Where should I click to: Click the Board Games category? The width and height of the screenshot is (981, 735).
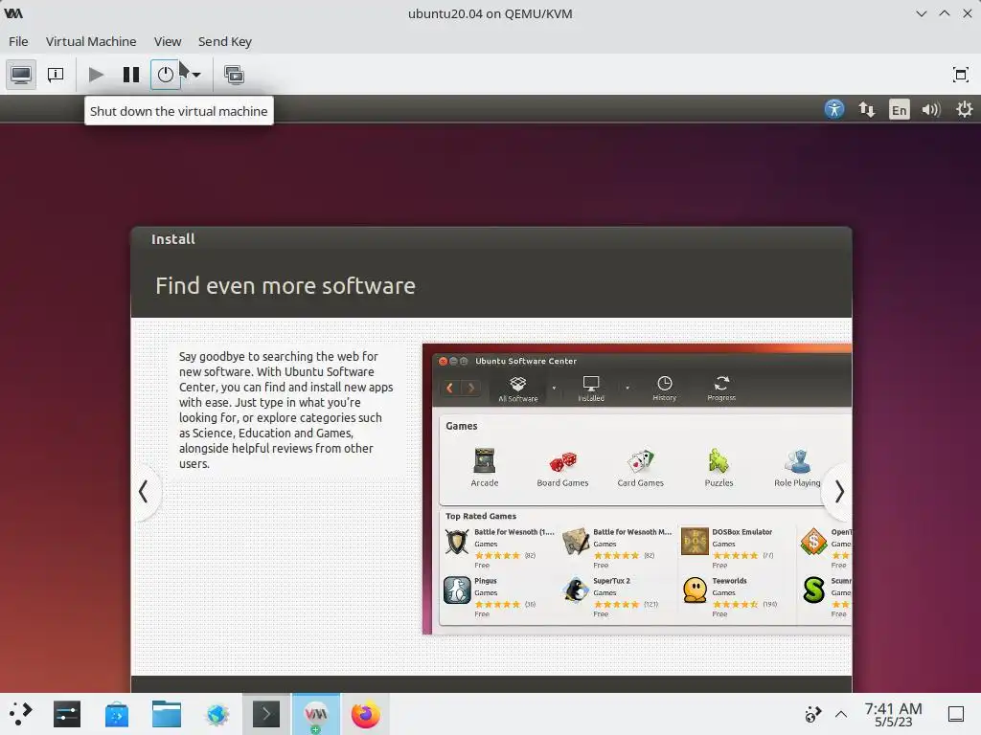click(562, 467)
